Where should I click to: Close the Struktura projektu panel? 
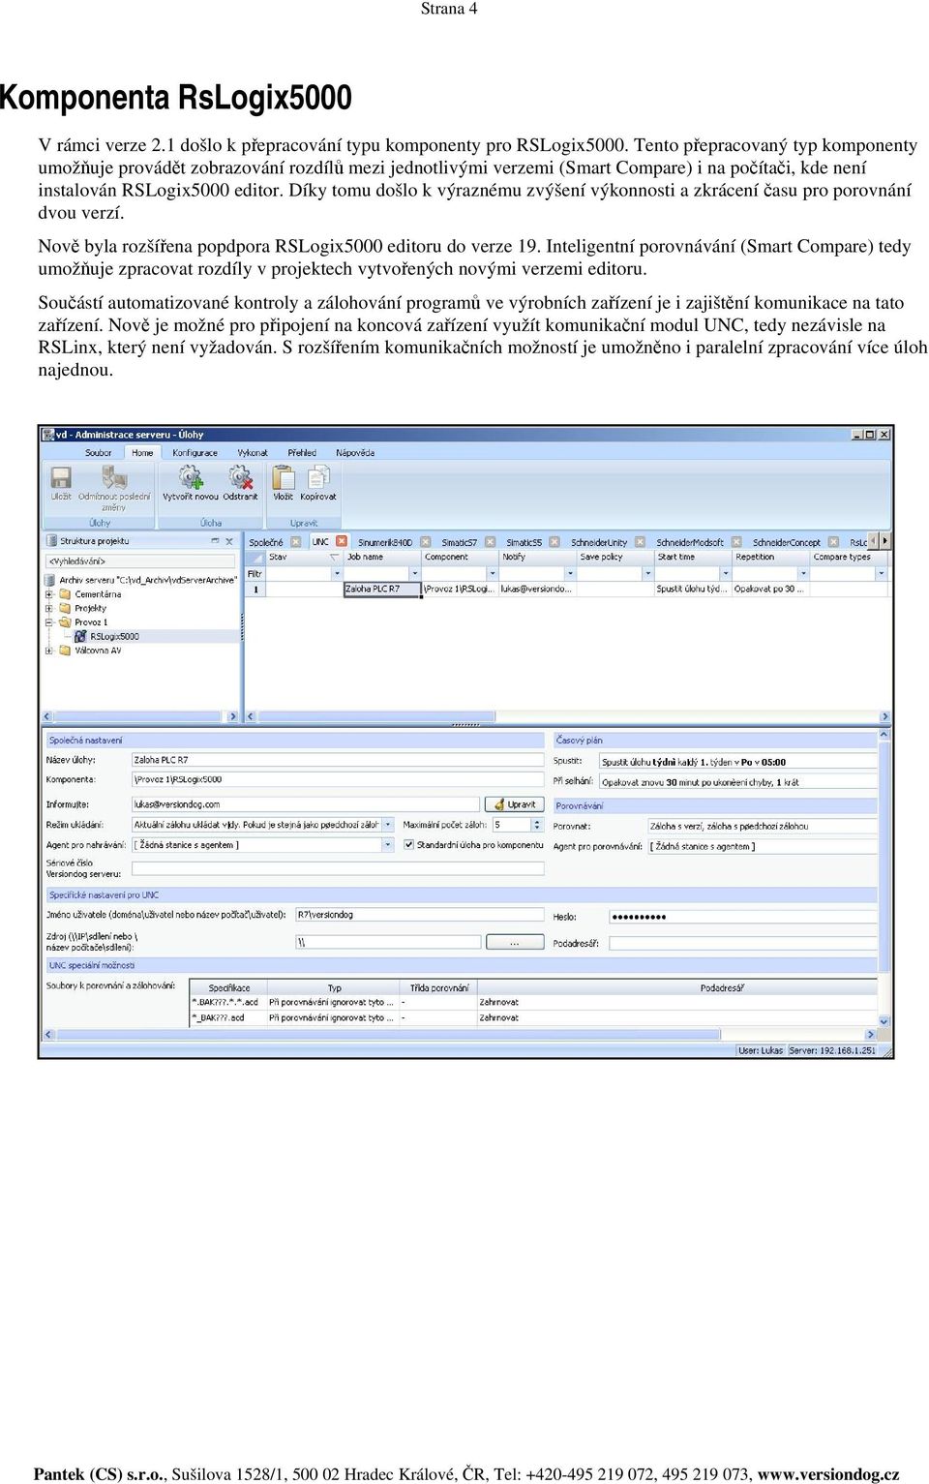(x=229, y=541)
